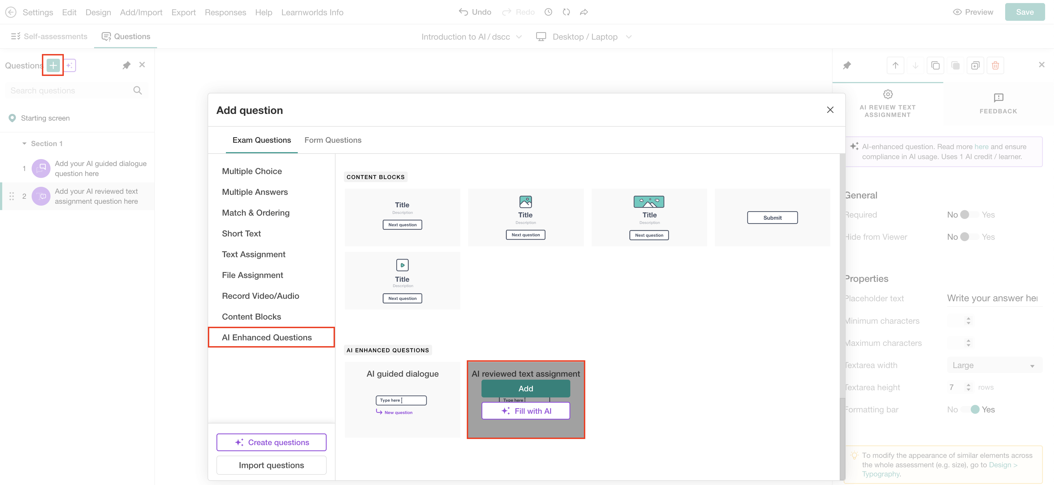Click the red trash delete icon
This screenshot has width=1054, height=485.
(x=995, y=65)
